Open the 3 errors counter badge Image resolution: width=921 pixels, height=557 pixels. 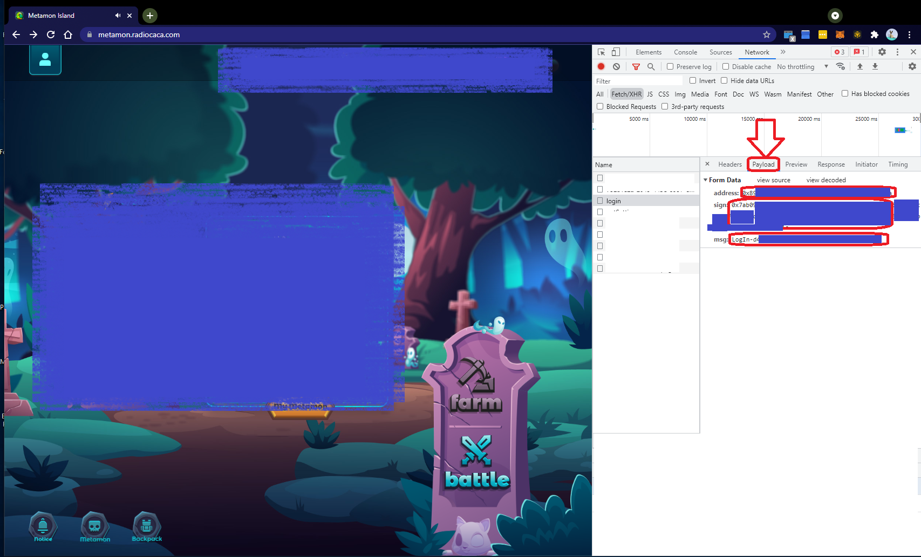[x=840, y=52]
